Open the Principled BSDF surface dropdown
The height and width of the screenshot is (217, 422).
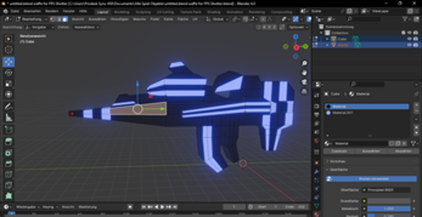coord(386,190)
